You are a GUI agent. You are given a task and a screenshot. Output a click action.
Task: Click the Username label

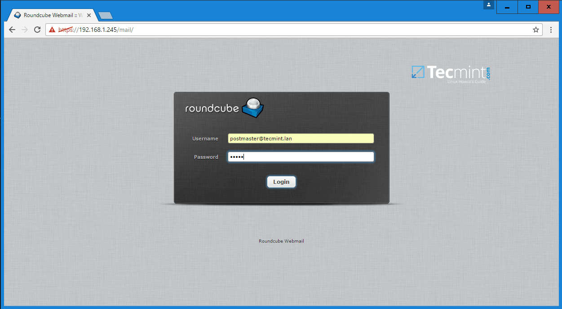(205, 139)
